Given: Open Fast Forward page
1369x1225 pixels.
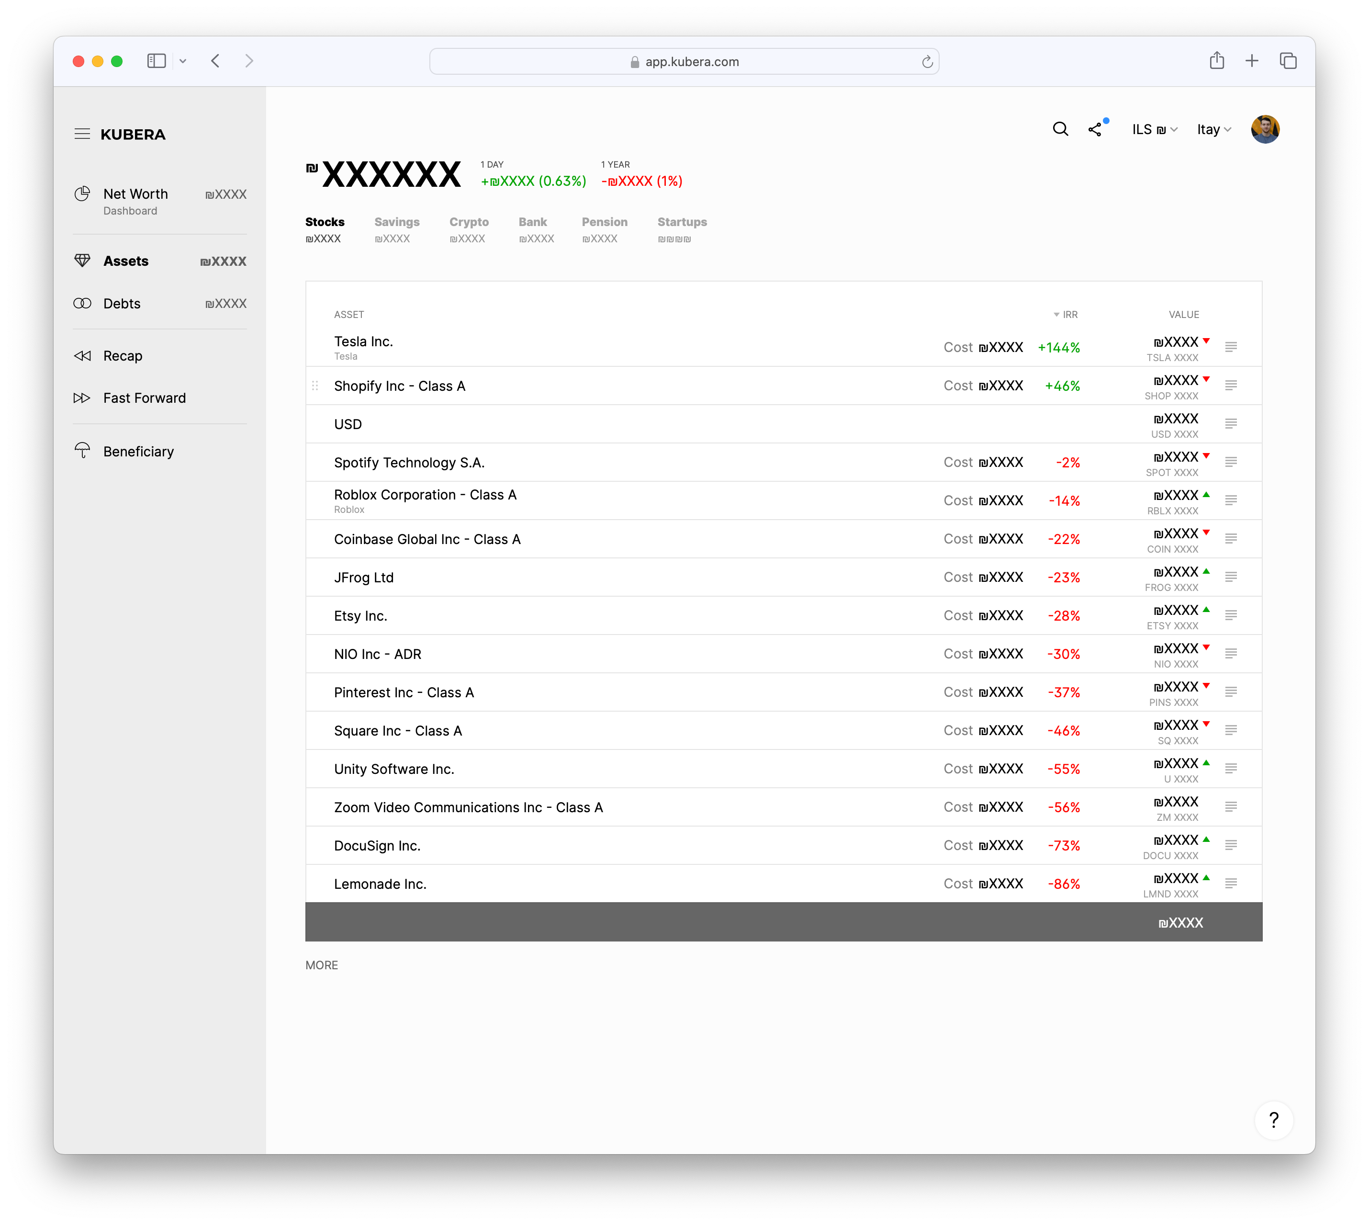Looking at the screenshot, I should tap(130, 398).
